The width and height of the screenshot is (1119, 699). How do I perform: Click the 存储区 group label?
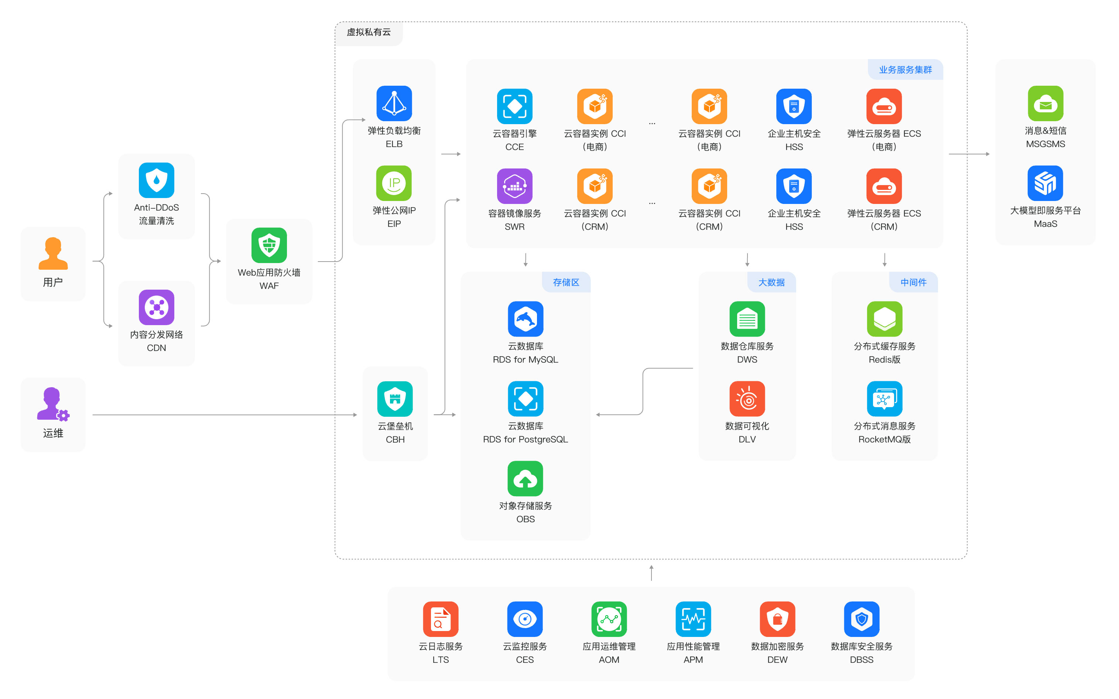tap(566, 282)
